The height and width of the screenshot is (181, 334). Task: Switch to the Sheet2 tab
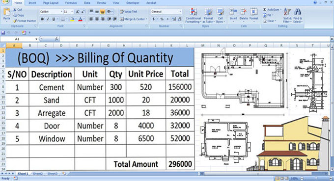point(38,174)
